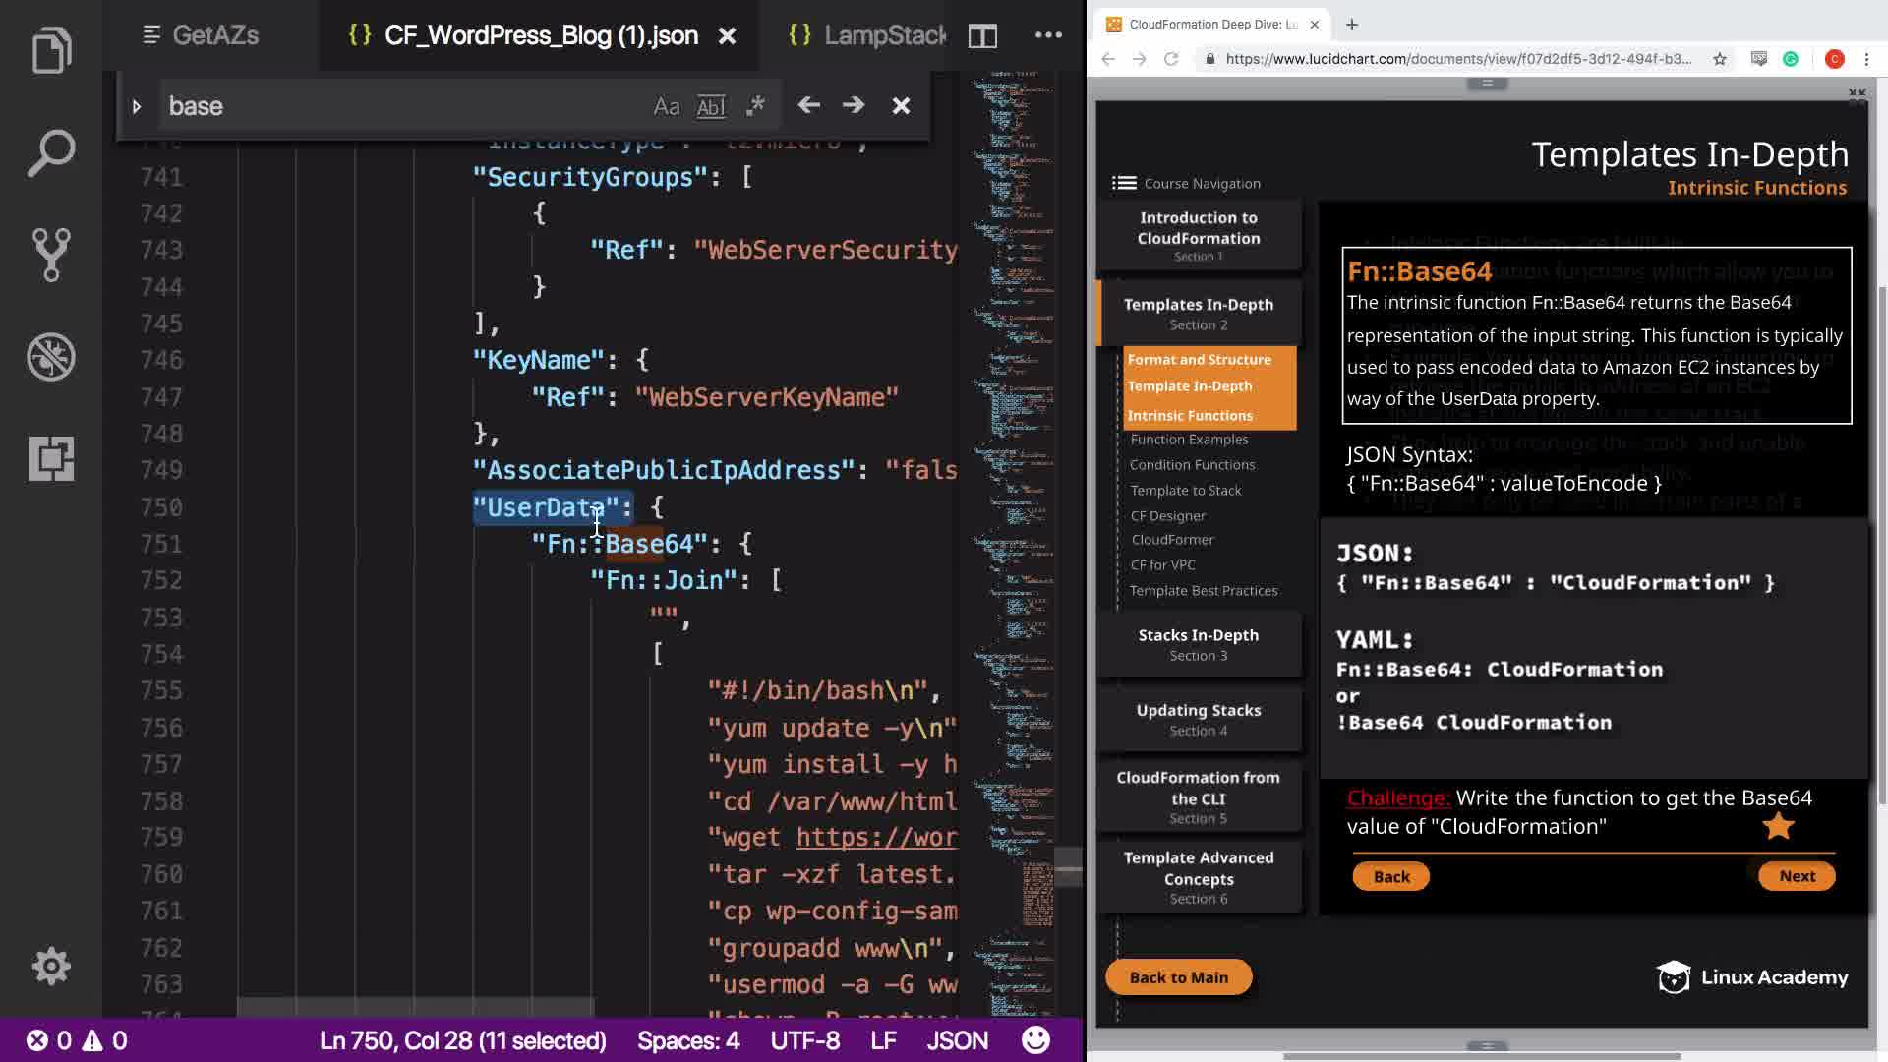The height and width of the screenshot is (1062, 1888).
Task: Open JSON language mode selector
Action: point(957,1040)
